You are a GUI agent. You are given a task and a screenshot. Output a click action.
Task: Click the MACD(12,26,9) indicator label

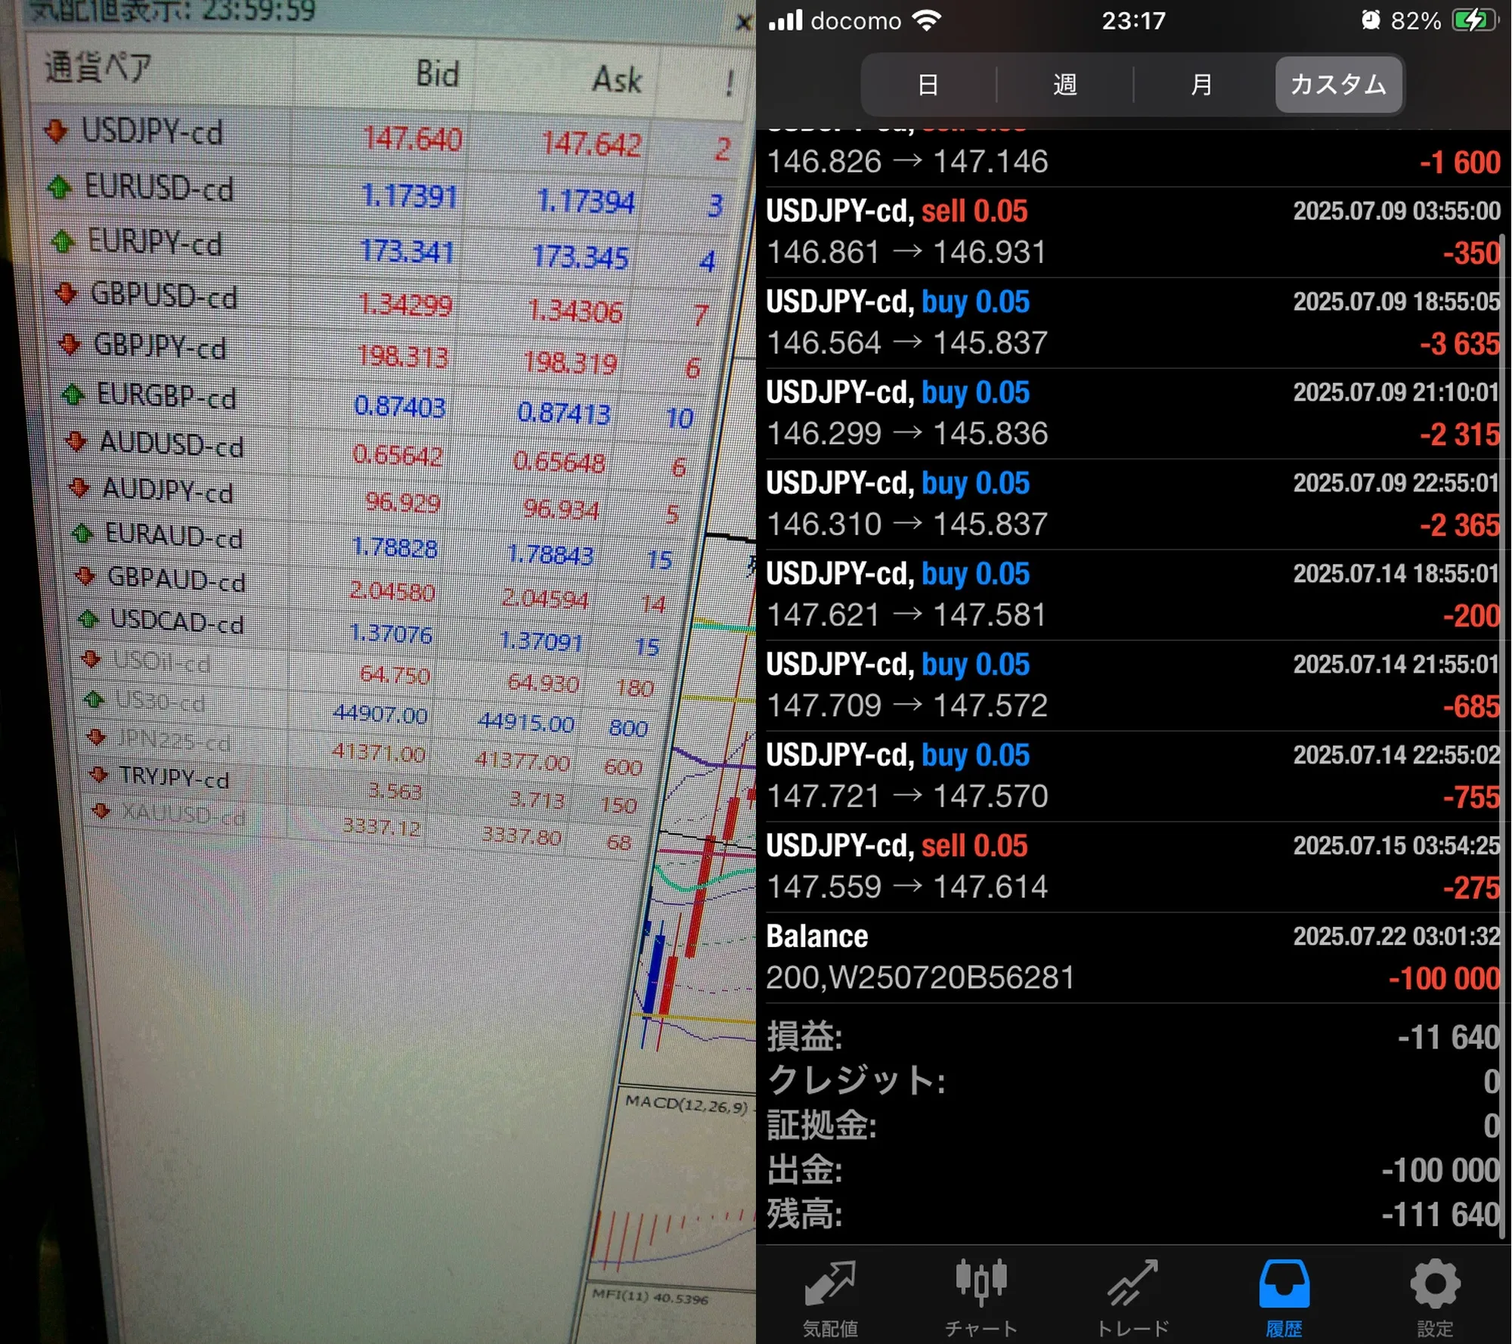pos(686,1105)
